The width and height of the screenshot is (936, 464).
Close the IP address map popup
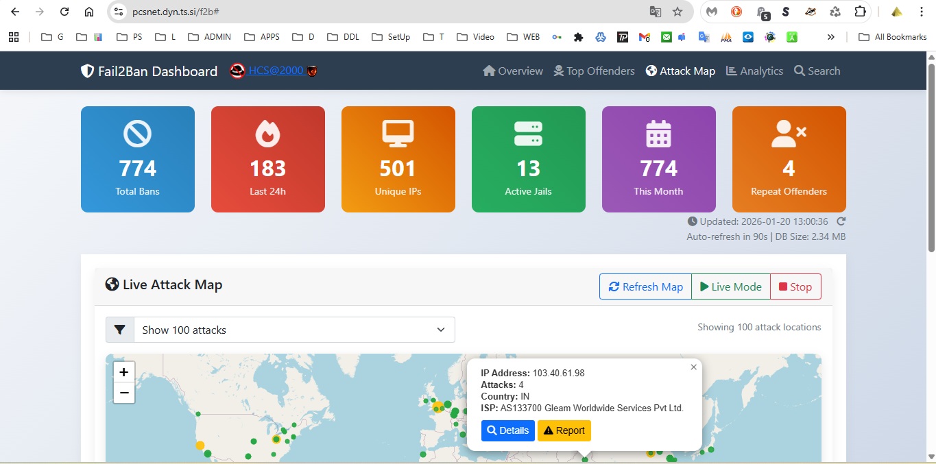point(693,367)
